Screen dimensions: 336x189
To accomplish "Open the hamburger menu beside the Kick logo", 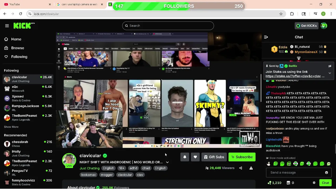I will tap(7, 26).
